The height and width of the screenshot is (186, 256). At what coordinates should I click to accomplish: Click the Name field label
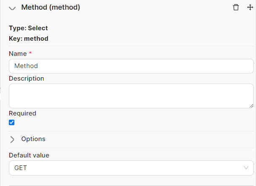(x=17, y=54)
